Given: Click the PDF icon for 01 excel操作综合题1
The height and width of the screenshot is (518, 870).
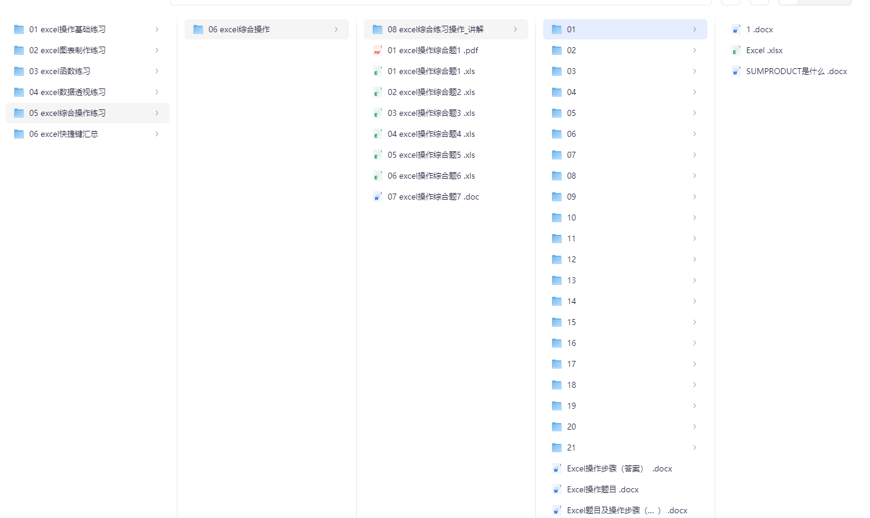Looking at the screenshot, I should coord(377,51).
